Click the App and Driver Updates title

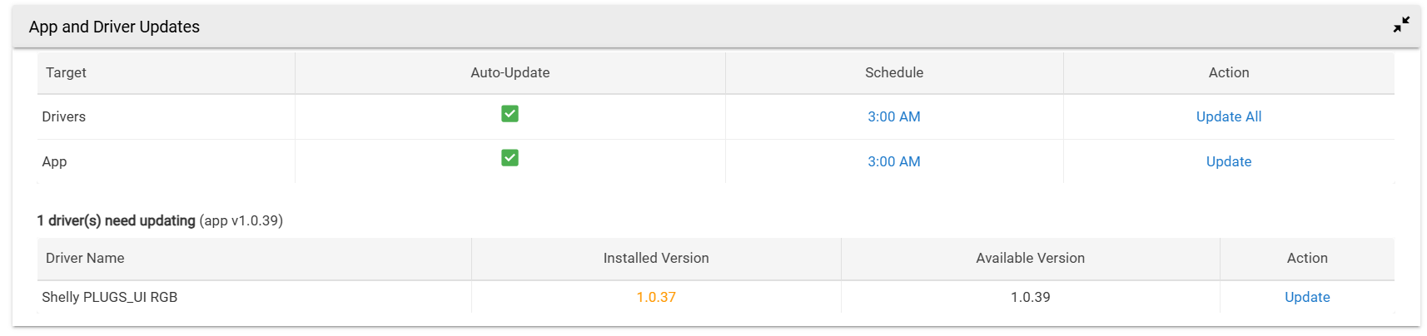[x=114, y=27]
